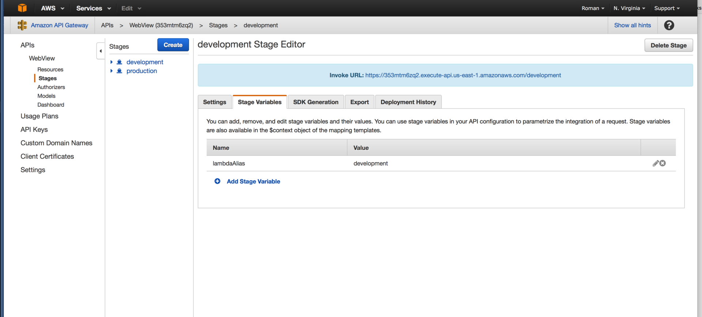702x317 pixels.
Task: Open Usage Plans in sidebar
Action: pyautogui.click(x=39, y=116)
